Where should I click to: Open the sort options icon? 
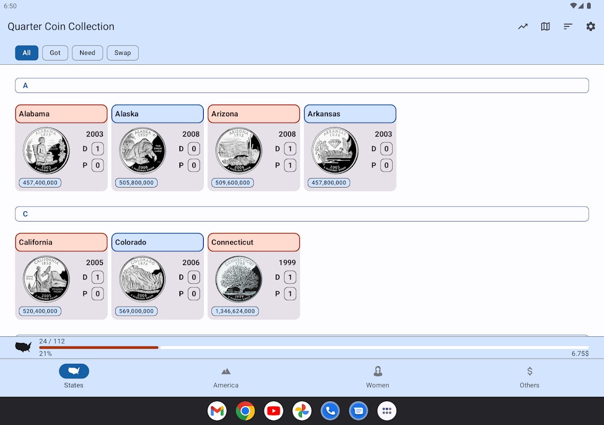pos(568,27)
